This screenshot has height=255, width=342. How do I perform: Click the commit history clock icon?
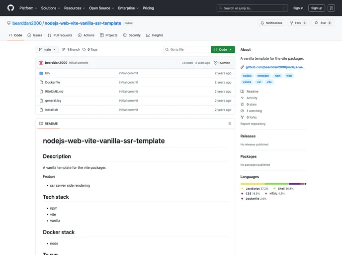point(215,63)
